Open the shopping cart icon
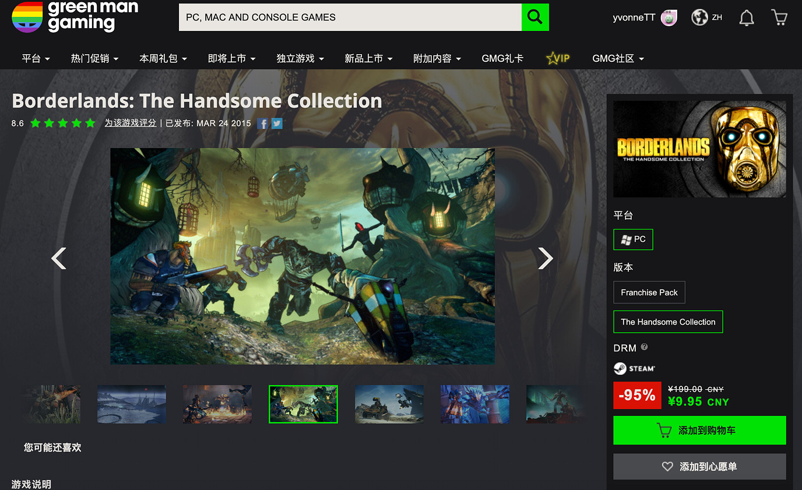 [779, 17]
